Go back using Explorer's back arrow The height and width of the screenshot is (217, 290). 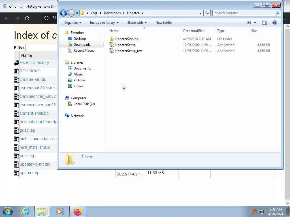(63, 13)
